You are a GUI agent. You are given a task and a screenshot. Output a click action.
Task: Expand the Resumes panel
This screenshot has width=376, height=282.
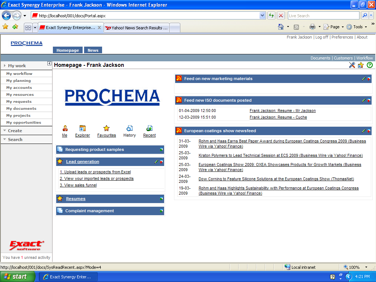(162, 199)
